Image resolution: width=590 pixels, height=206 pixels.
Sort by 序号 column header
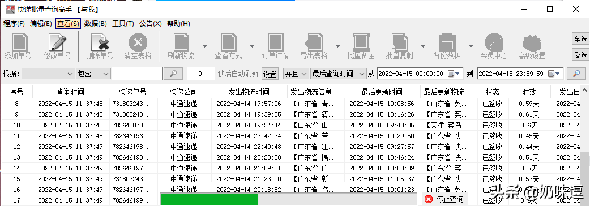[x=16, y=92]
